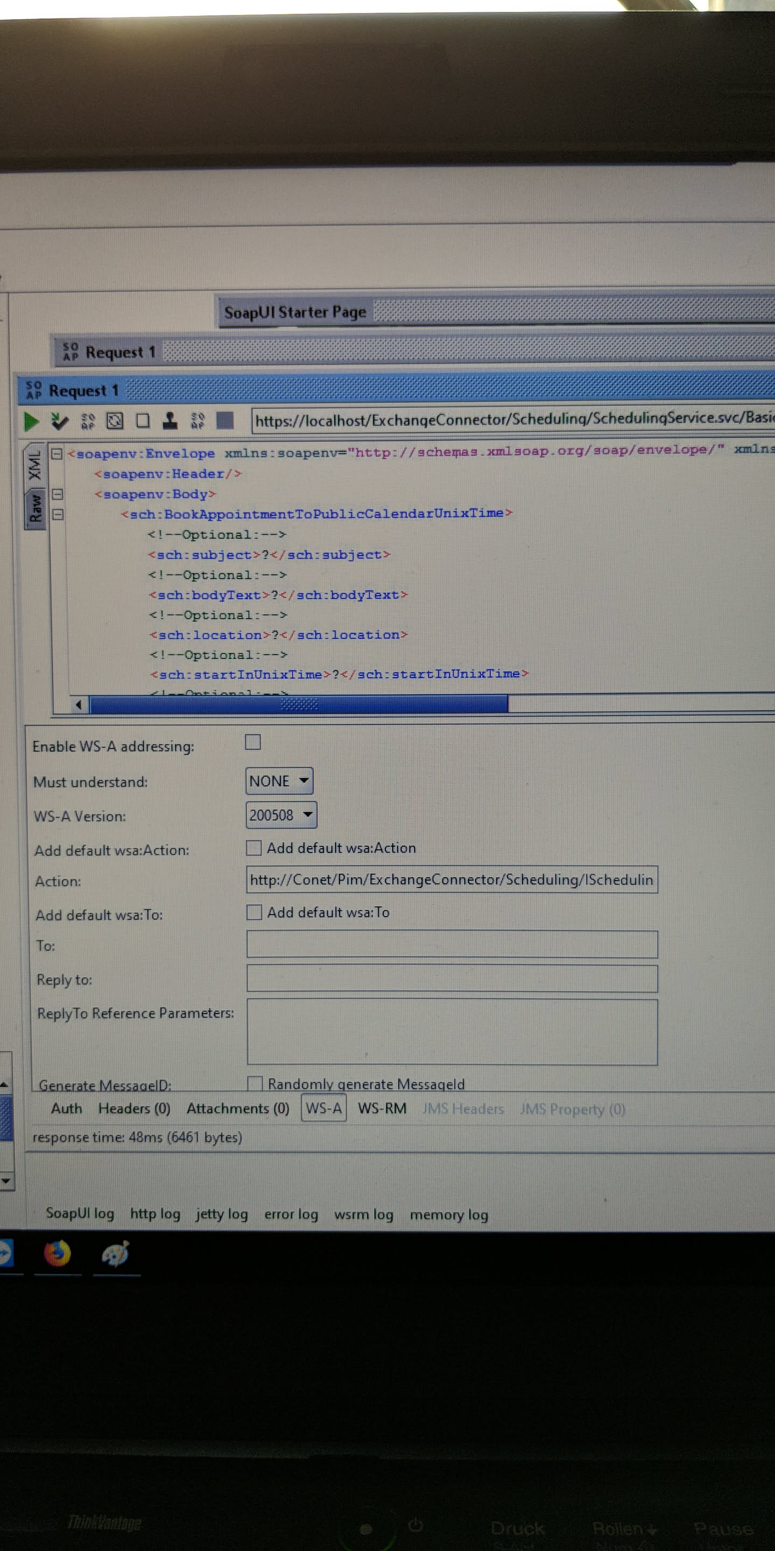The image size is (775, 1551).
Task: Open Firefox from the taskbar
Action: coord(58,1254)
